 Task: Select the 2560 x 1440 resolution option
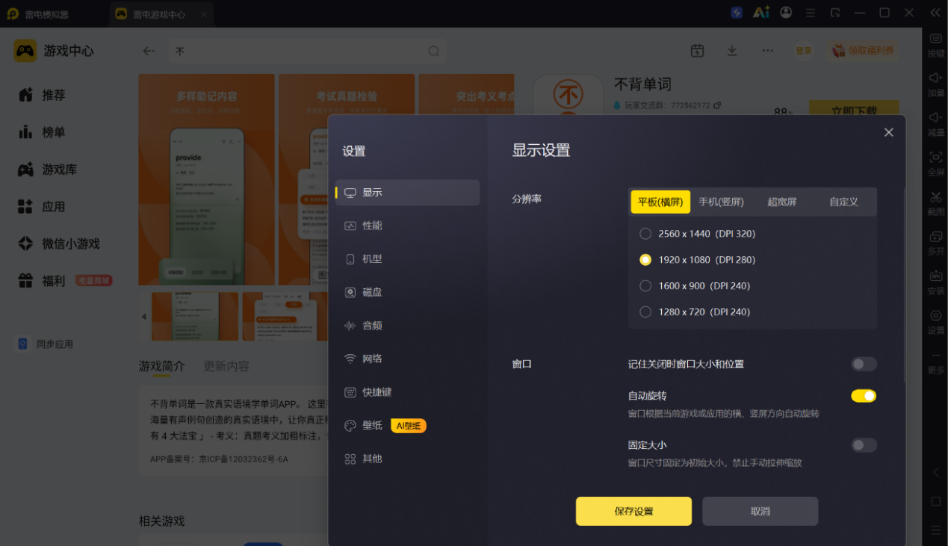point(698,234)
